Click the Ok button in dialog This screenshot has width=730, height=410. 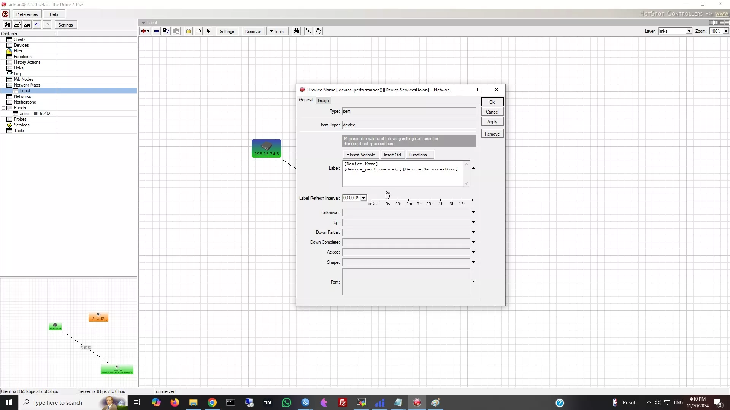click(x=492, y=102)
